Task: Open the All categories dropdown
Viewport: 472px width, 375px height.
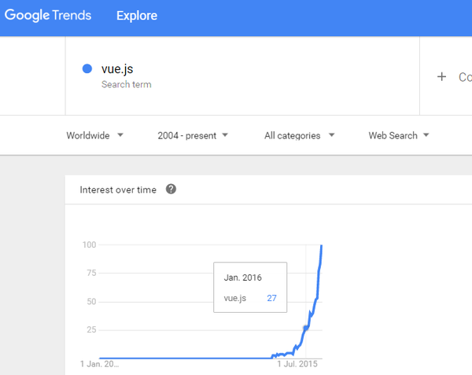Action: [x=299, y=135]
